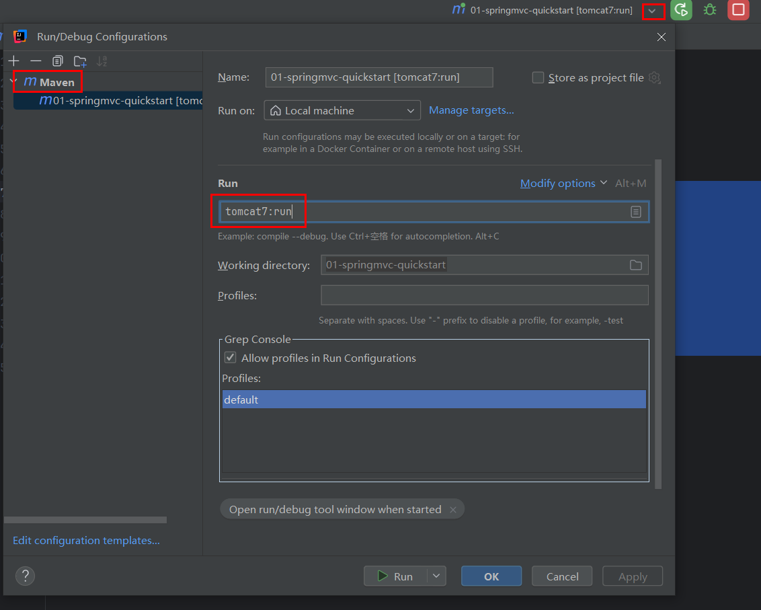761x610 pixels.
Task: Open the Modify options menu
Action: point(563,183)
